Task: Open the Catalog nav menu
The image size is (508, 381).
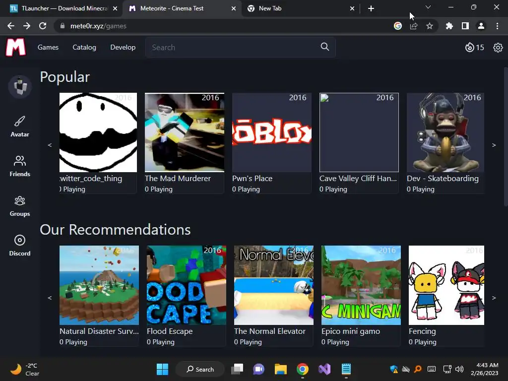Action: tap(84, 47)
